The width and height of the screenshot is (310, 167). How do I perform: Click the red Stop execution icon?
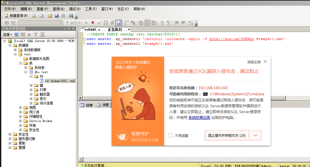(93, 23)
